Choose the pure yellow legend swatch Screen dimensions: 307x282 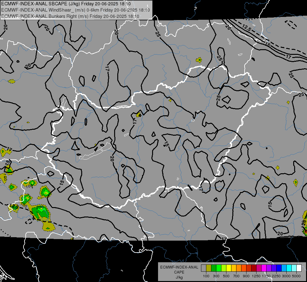[229, 268]
